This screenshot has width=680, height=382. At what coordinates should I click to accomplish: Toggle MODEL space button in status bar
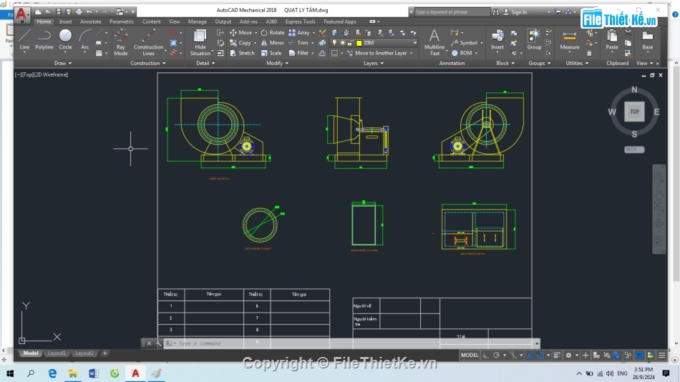(x=470, y=355)
